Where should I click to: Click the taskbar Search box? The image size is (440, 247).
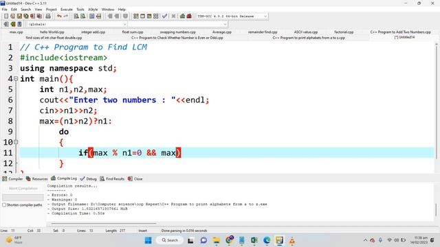coord(170,240)
